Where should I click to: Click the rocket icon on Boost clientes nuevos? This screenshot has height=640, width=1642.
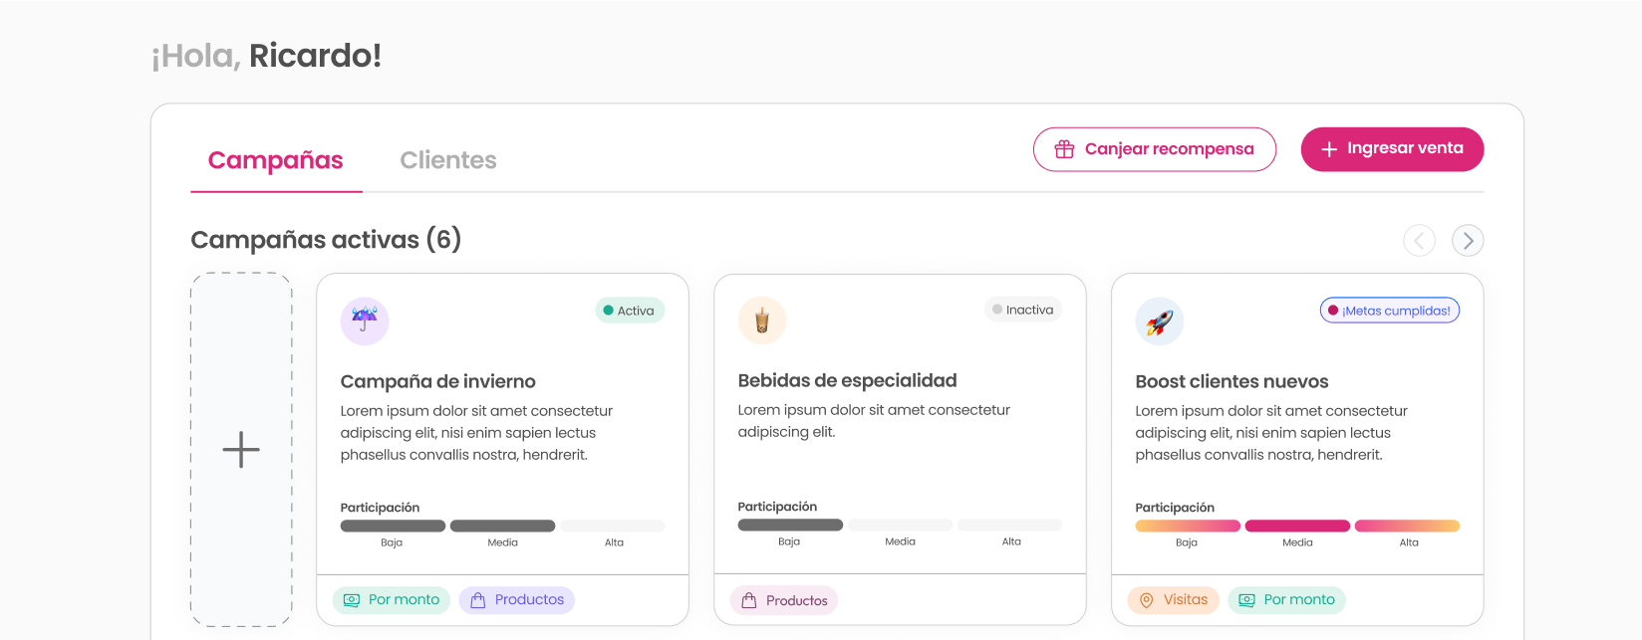pos(1159,321)
